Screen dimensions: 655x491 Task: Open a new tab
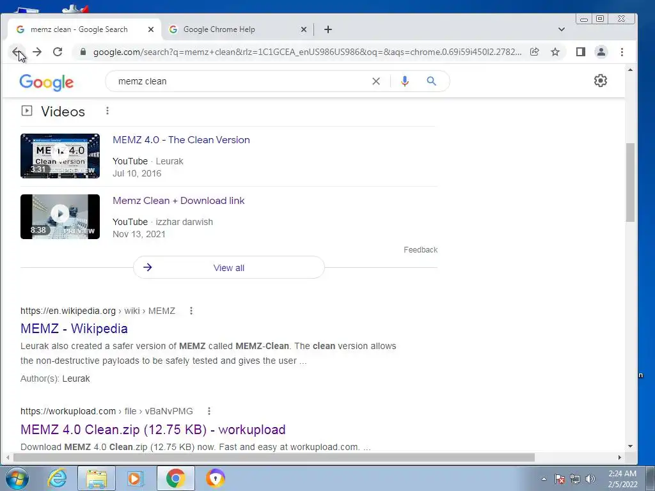tap(328, 29)
